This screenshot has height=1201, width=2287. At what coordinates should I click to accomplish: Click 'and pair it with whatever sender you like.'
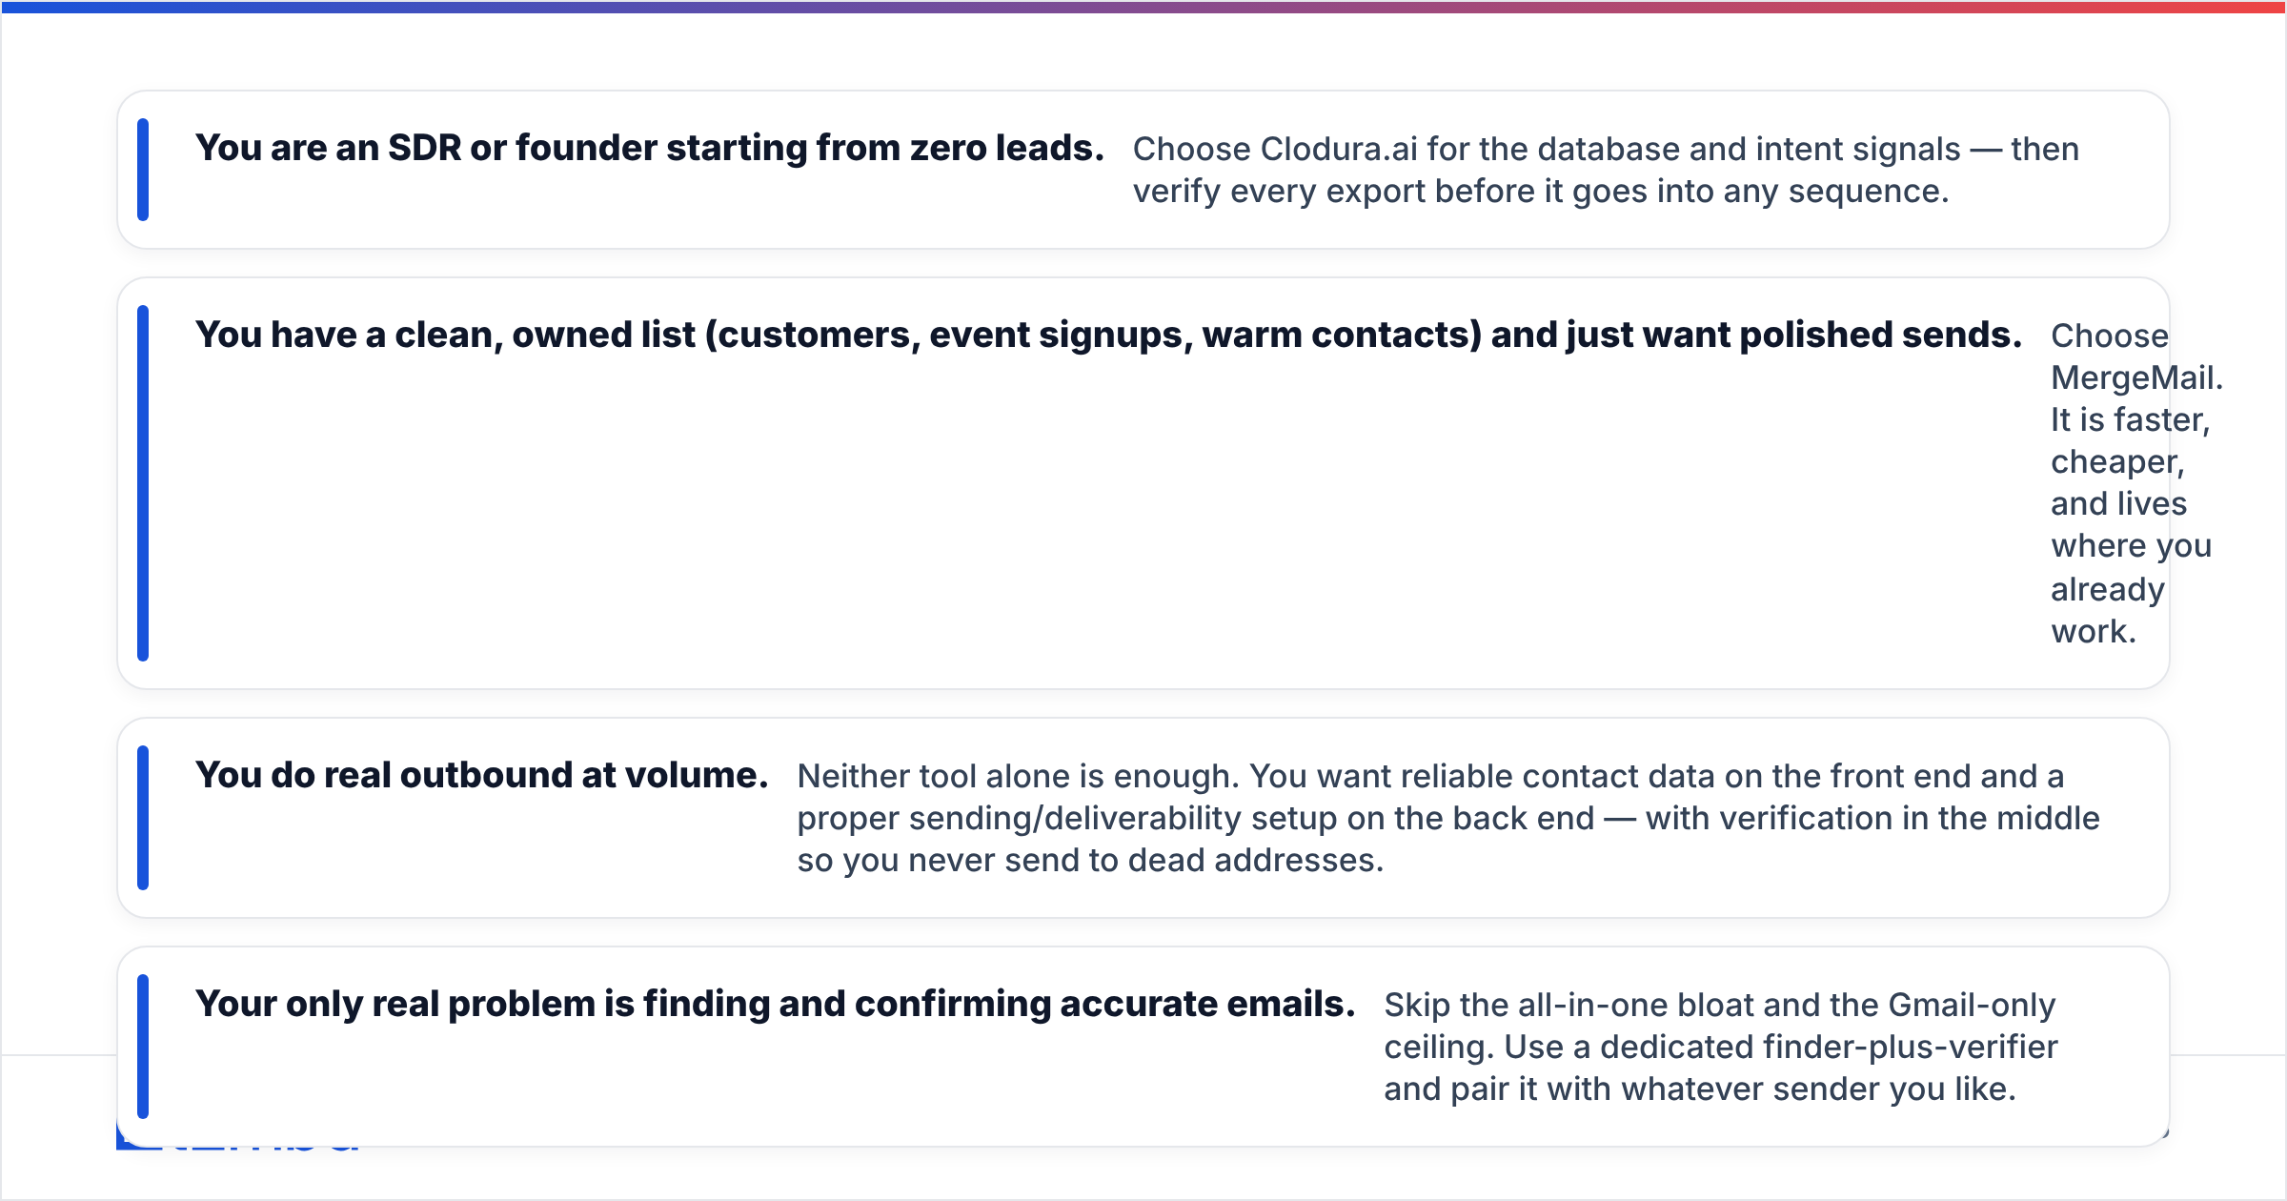pyautogui.click(x=1700, y=1089)
